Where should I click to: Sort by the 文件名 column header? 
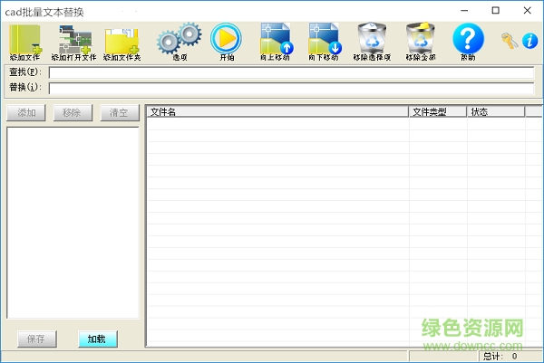(x=277, y=112)
